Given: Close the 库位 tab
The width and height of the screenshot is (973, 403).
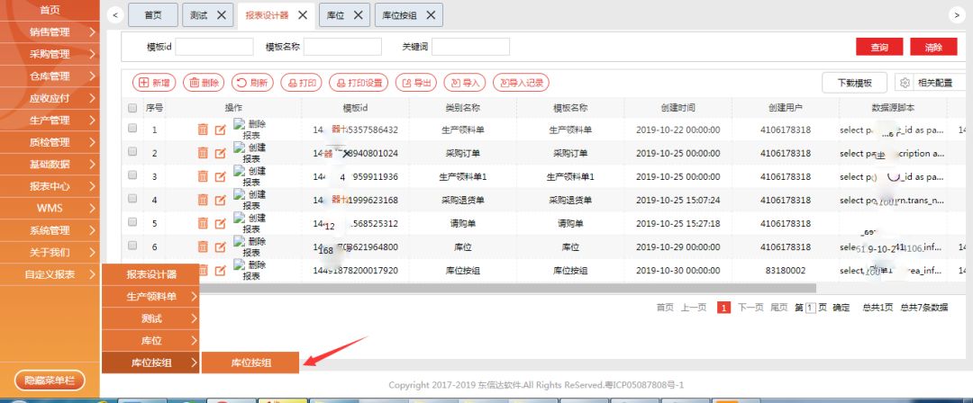Looking at the screenshot, I should pyautogui.click(x=358, y=15).
